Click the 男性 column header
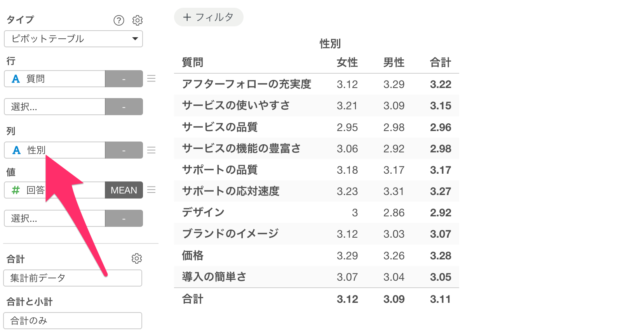The height and width of the screenshot is (335, 620). point(394,62)
